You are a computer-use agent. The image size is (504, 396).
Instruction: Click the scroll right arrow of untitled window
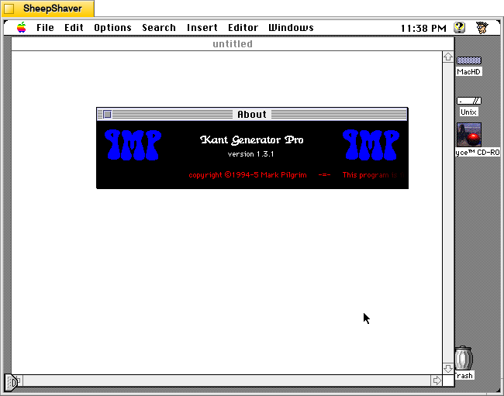[437, 381]
